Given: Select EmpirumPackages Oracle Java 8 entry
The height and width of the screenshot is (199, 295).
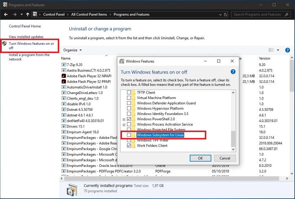Looking at the screenshot, I should coord(100,166).
